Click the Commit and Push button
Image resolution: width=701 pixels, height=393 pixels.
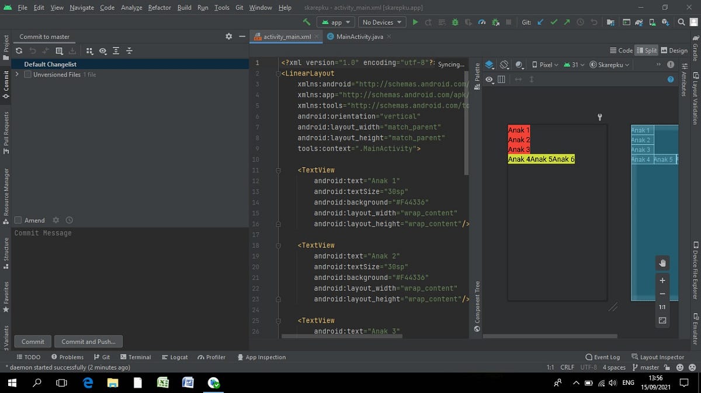88,341
